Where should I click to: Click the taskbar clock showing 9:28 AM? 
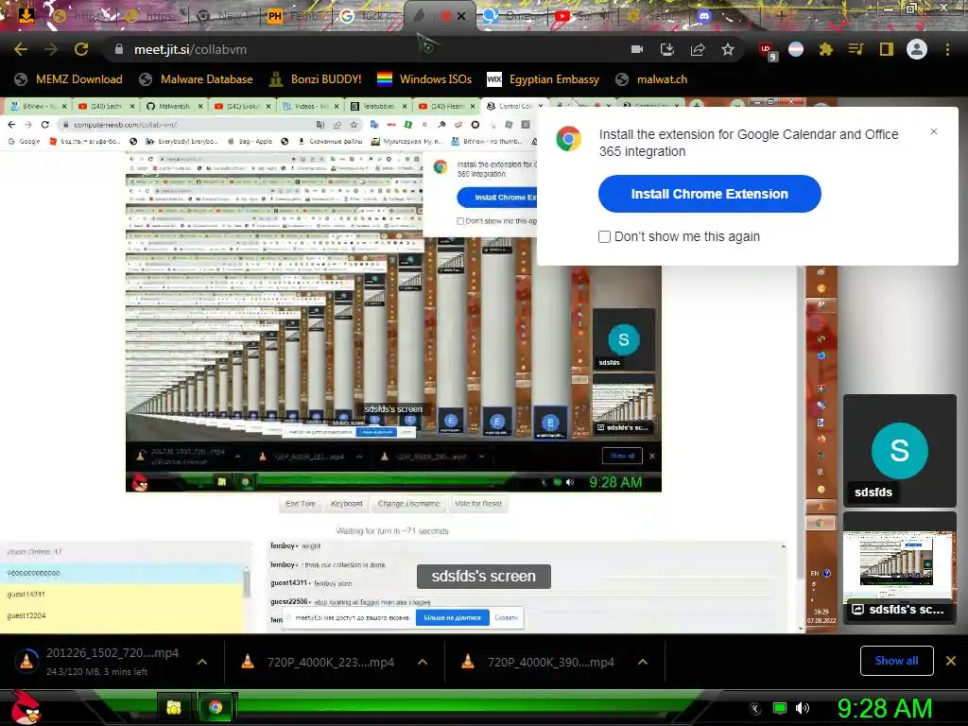pos(885,708)
